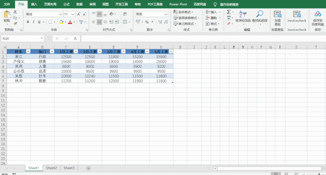326x175 pixels.
Task: Click the Percent Style icon
Action: (x=147, y=22)
